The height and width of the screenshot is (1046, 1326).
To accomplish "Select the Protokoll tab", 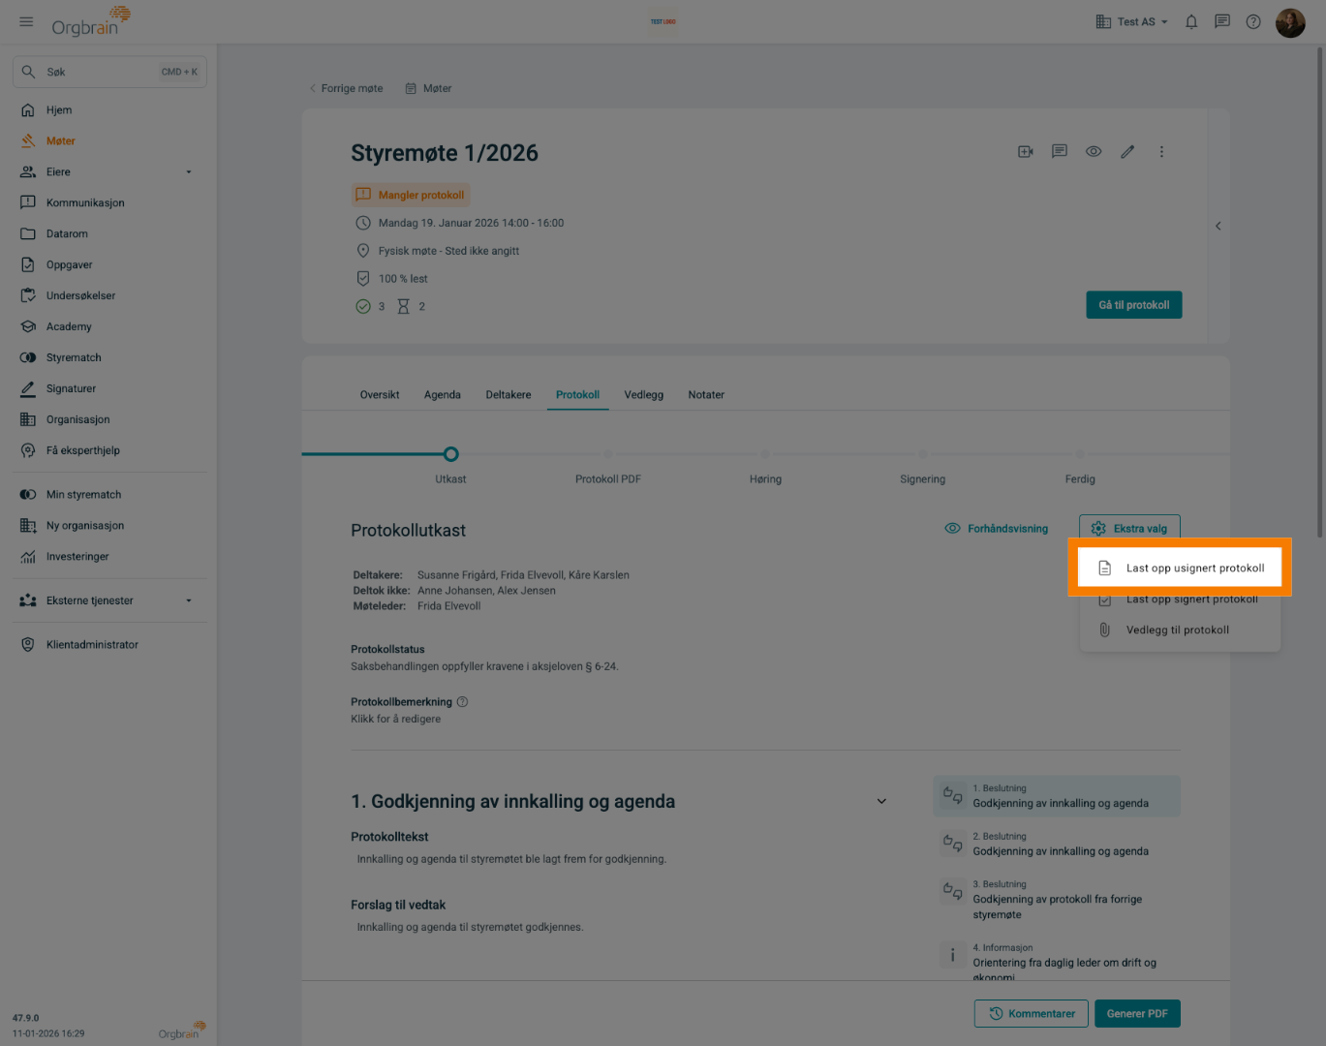I will coord(578,395).
